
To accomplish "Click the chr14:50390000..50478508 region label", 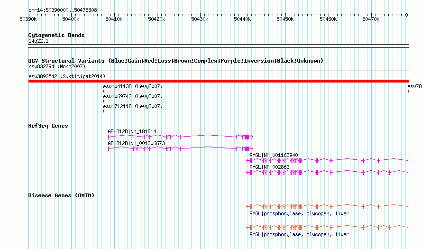I will pyautogui.click(x=63, y=10).
